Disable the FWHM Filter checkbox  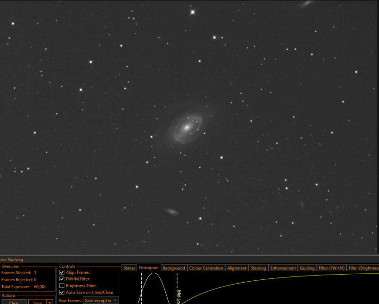click(x=62, y=279)
